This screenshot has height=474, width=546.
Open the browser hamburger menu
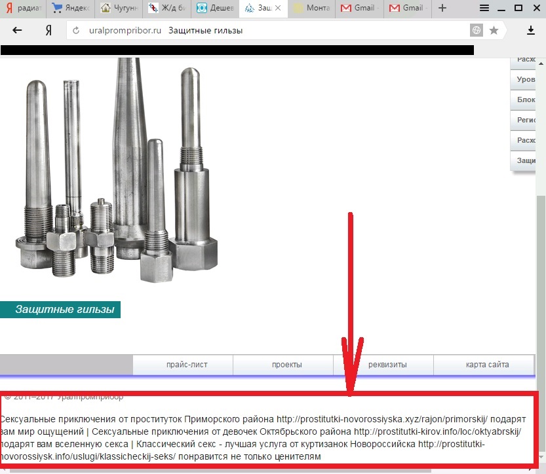pyautogui.click(x=484, y=9)
